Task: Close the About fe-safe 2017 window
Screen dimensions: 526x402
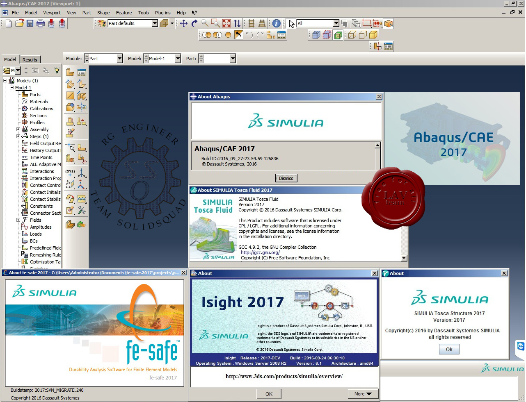Action: 183,273
